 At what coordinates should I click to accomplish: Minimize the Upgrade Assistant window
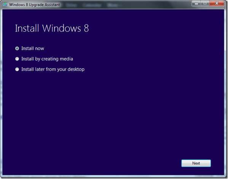pyautogui.click(x=196, y=3)
